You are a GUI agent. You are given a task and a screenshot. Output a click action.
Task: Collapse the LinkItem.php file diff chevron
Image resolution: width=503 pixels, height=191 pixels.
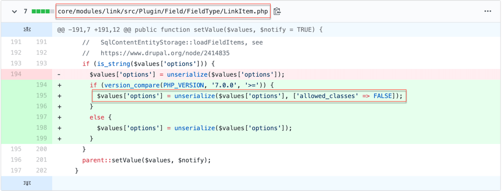point(14,12)
